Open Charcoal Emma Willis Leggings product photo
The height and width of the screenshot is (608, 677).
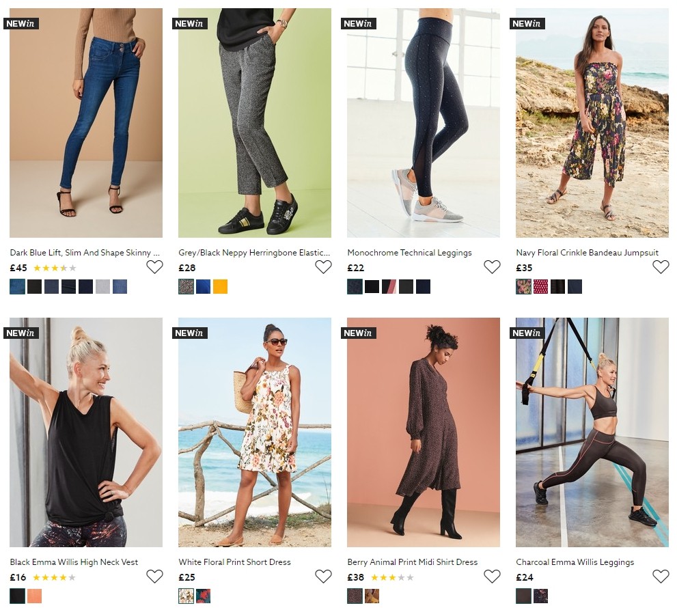point(592,432)
